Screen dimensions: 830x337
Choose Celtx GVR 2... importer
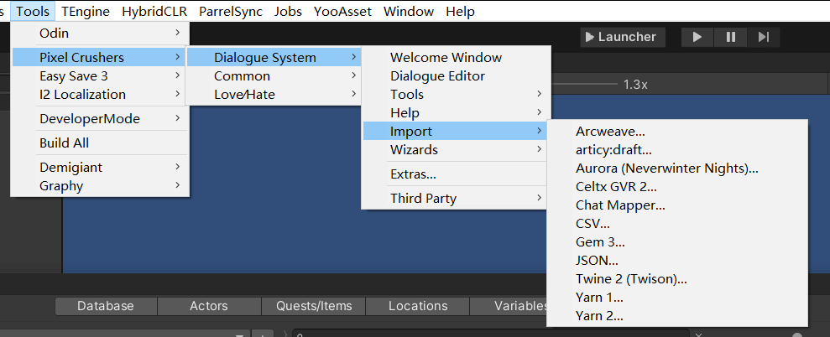point(677,187)
